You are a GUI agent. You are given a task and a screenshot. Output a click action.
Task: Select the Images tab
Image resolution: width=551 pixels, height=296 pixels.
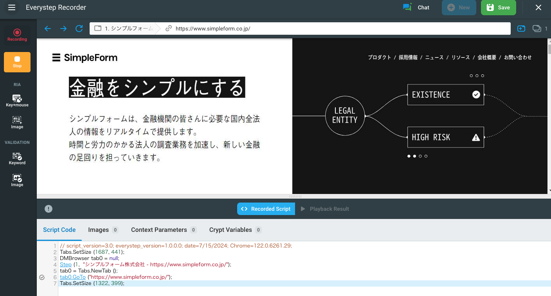103,230
